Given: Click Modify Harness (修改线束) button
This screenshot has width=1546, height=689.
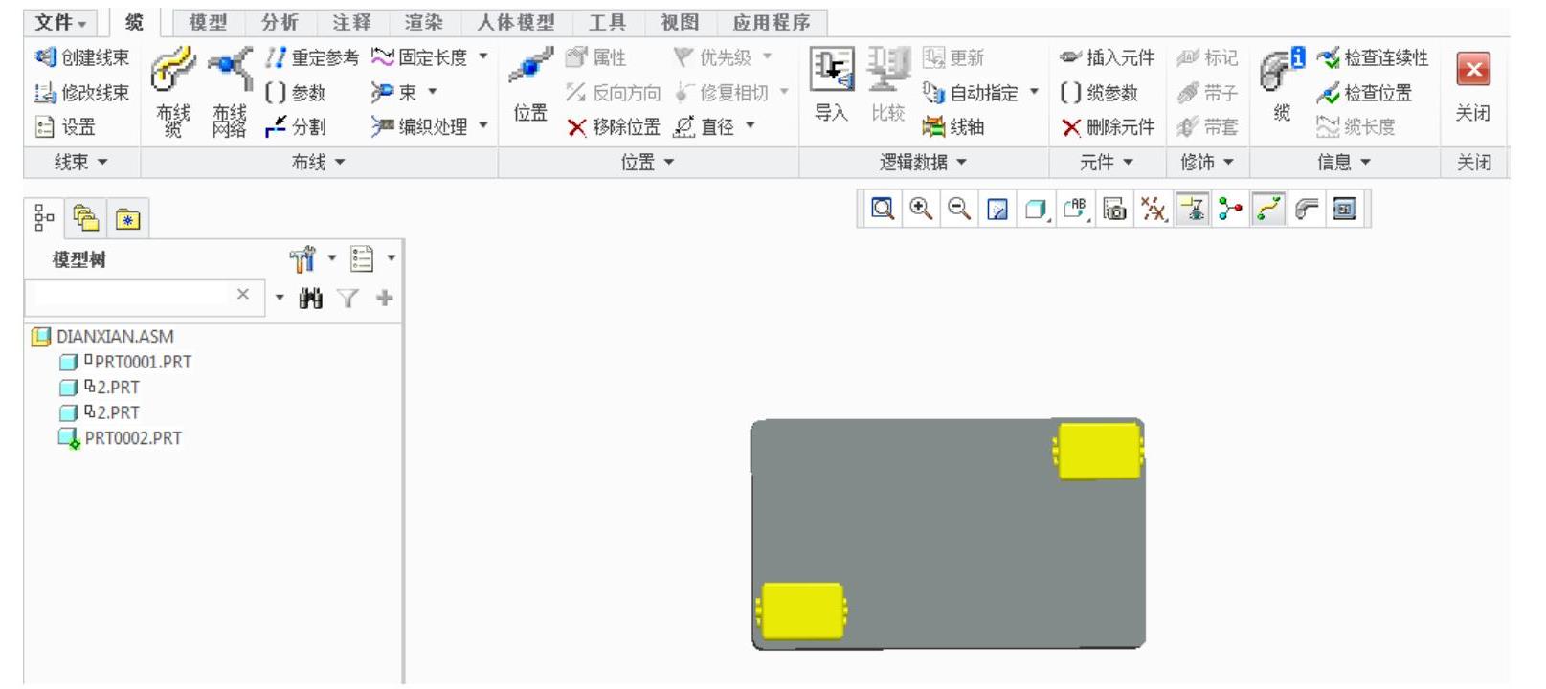Looking at the screenshot, I should click(81, 93).
